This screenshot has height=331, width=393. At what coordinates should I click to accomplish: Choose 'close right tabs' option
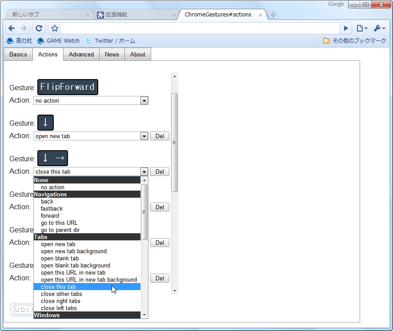click(x=87, y=301)
